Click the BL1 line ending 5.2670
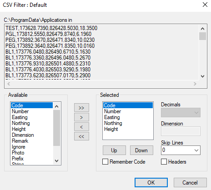 coord(48,58)
